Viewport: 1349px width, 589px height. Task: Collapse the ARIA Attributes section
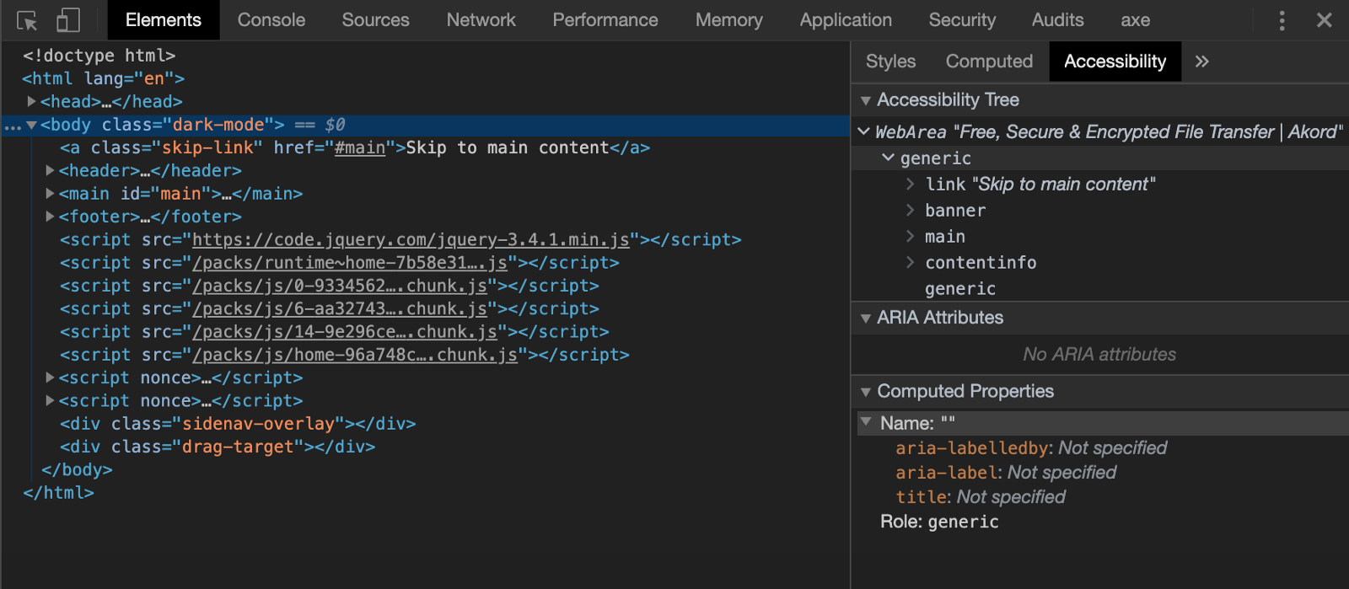(x=865, y=319)
